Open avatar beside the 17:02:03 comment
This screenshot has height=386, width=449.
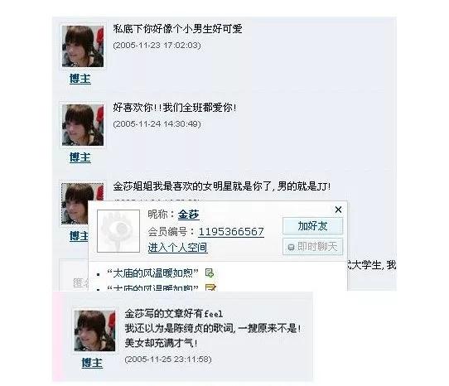83,46
